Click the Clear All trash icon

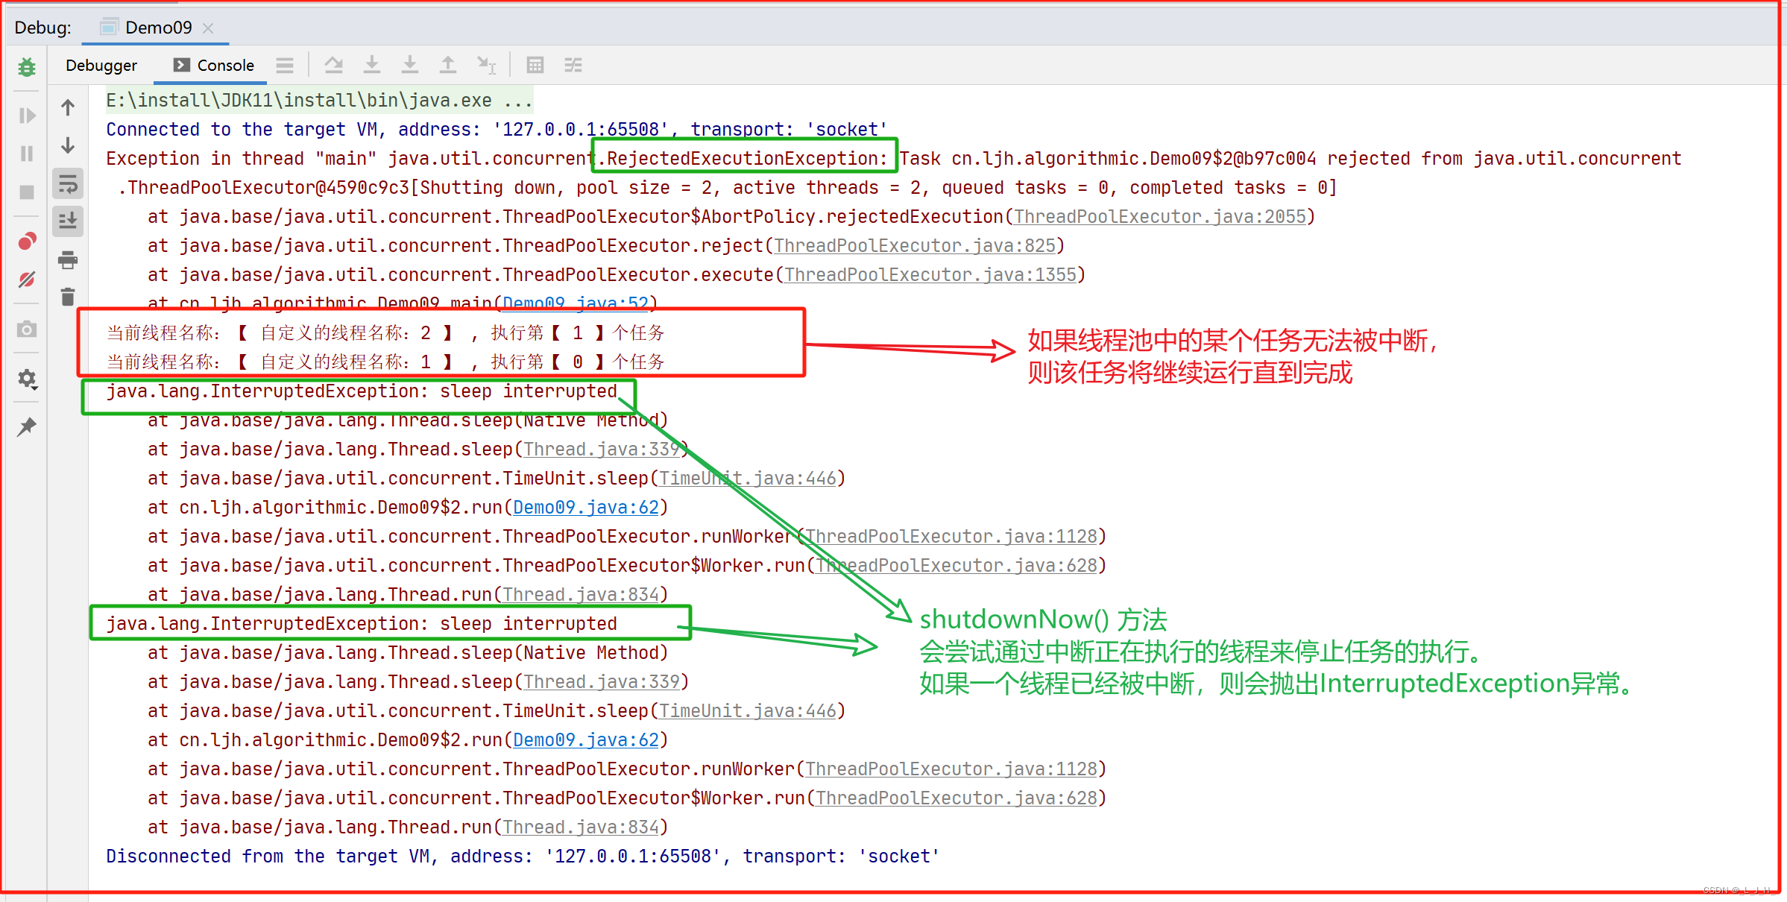[68, 297]
